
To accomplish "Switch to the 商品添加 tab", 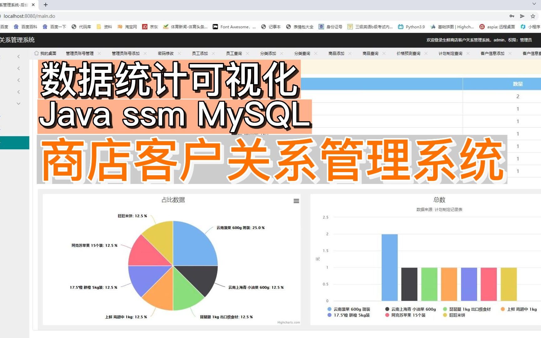I will pos(336,53).
